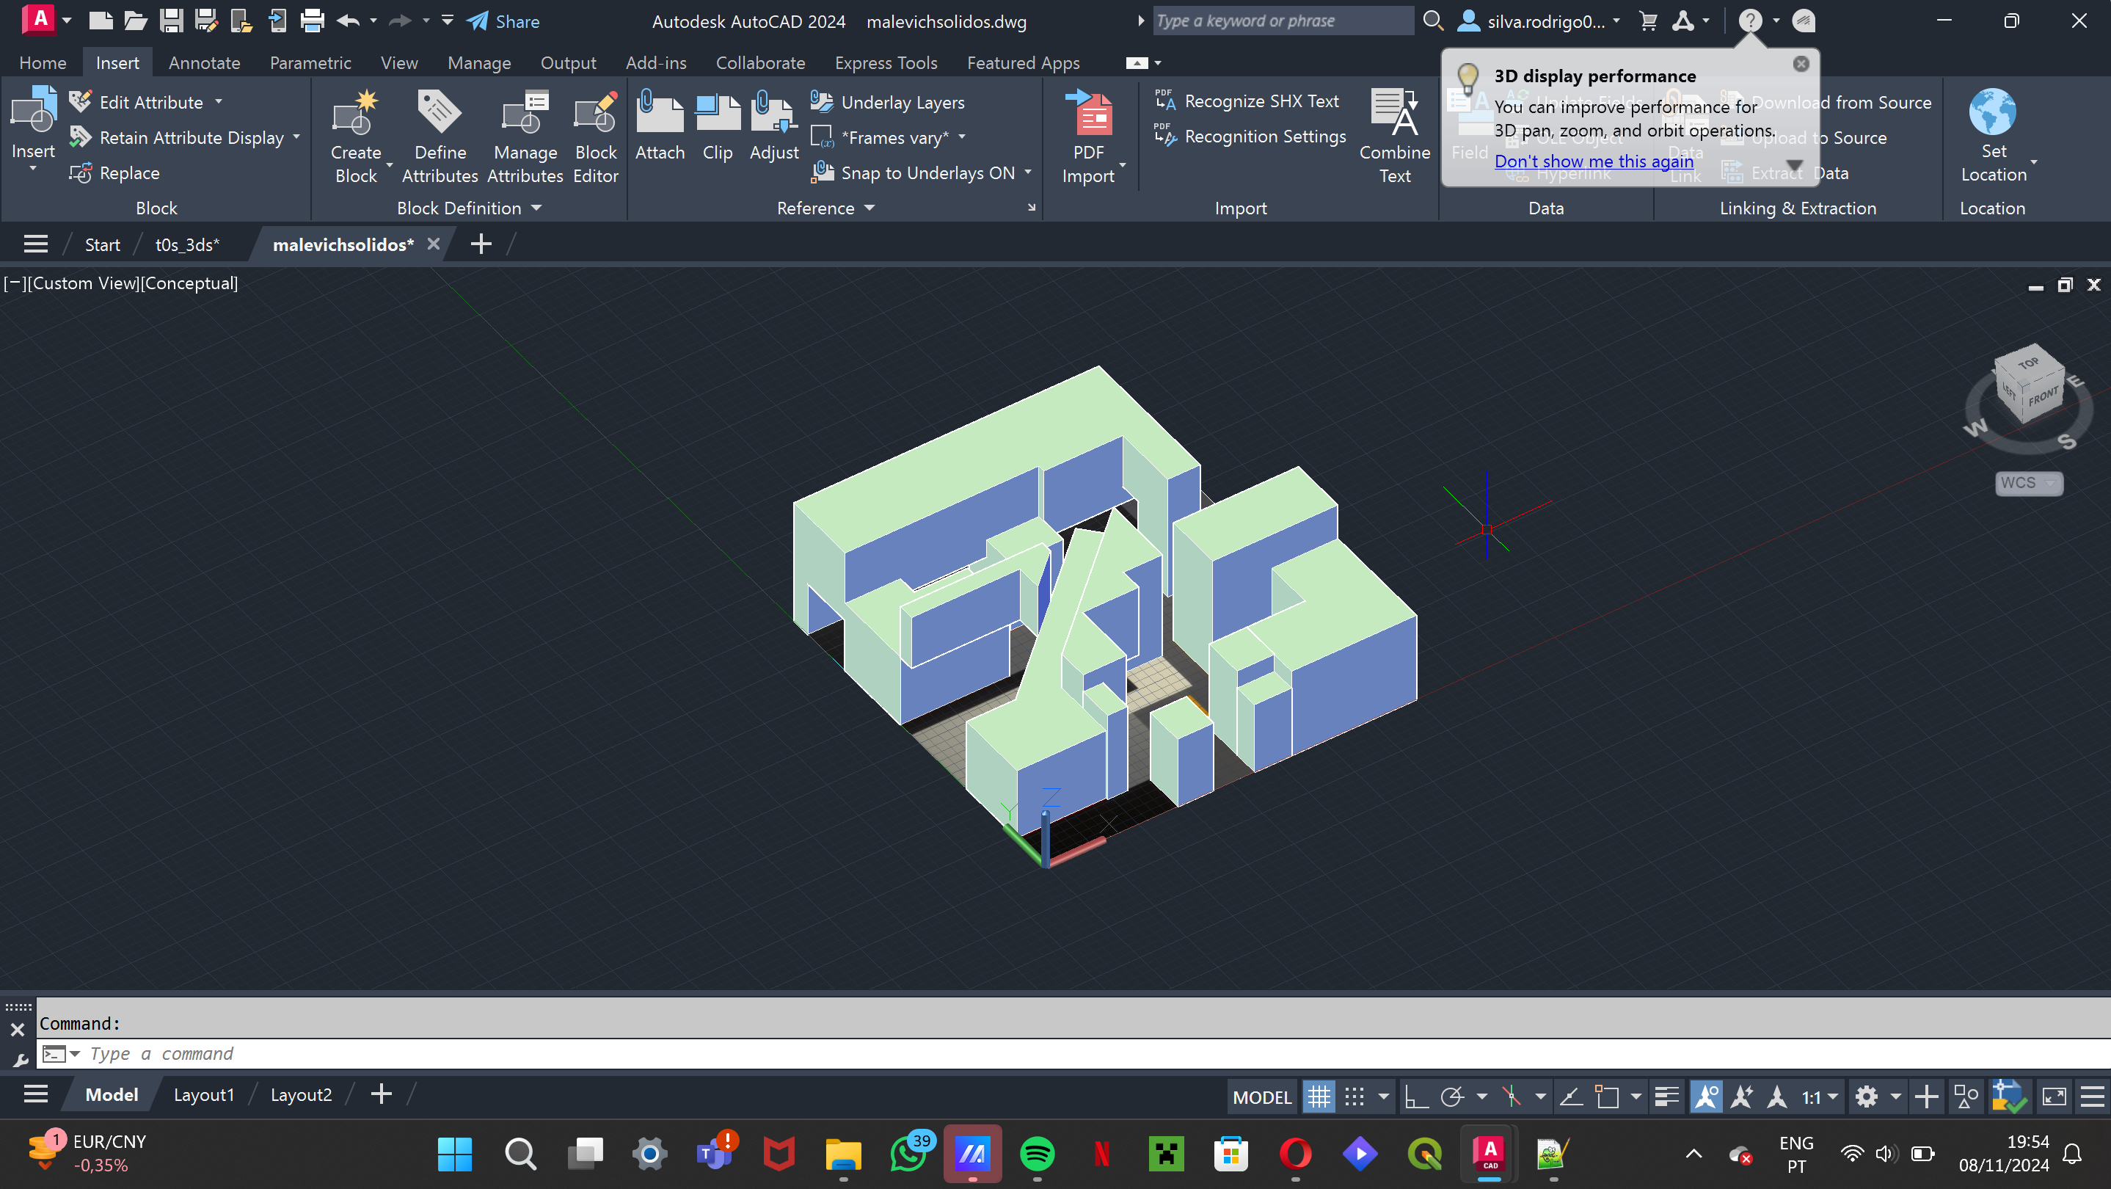Image resolution: width=2111 pixels, height=1189 pixels.
Task: Toggle snap mode dots in status bar
Action: (1355, 1097)
